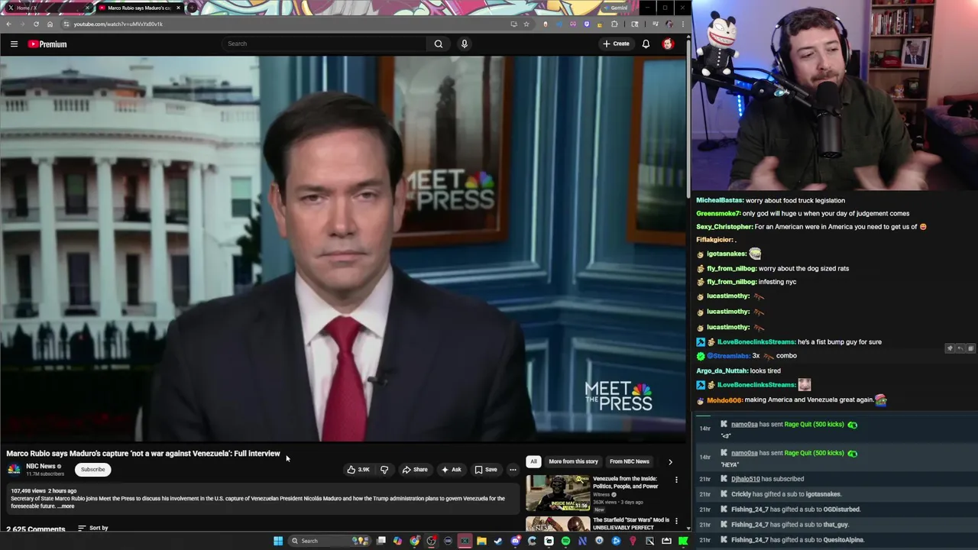Reload the current page
The height and width of the screenshot is (550, 978).
36,24
